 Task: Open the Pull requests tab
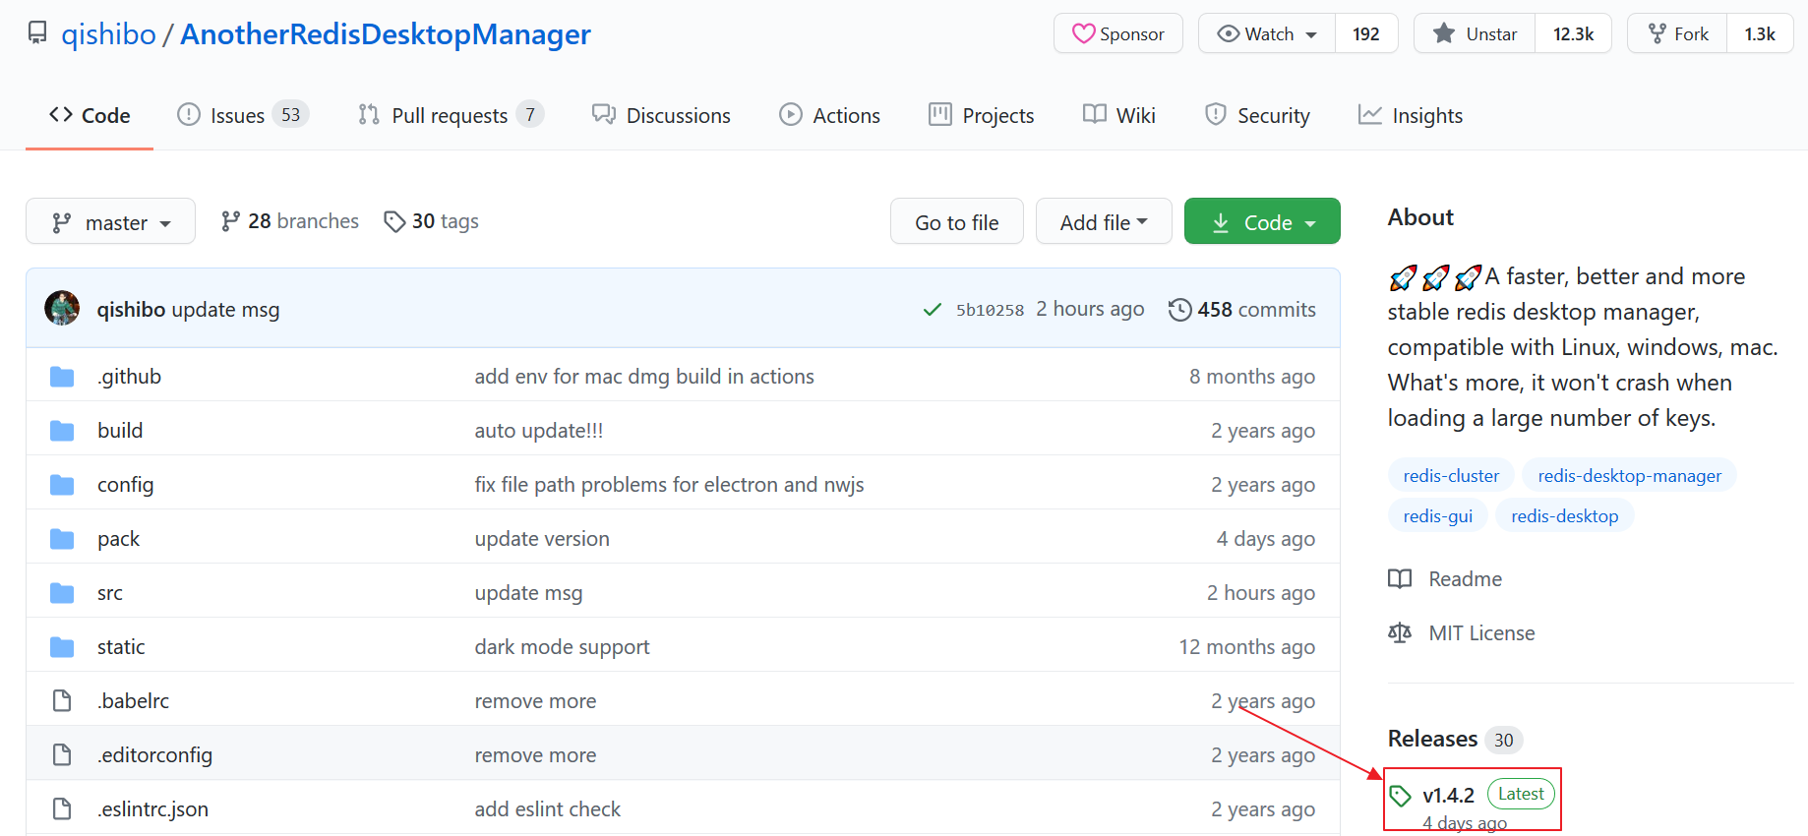[450, 116]
